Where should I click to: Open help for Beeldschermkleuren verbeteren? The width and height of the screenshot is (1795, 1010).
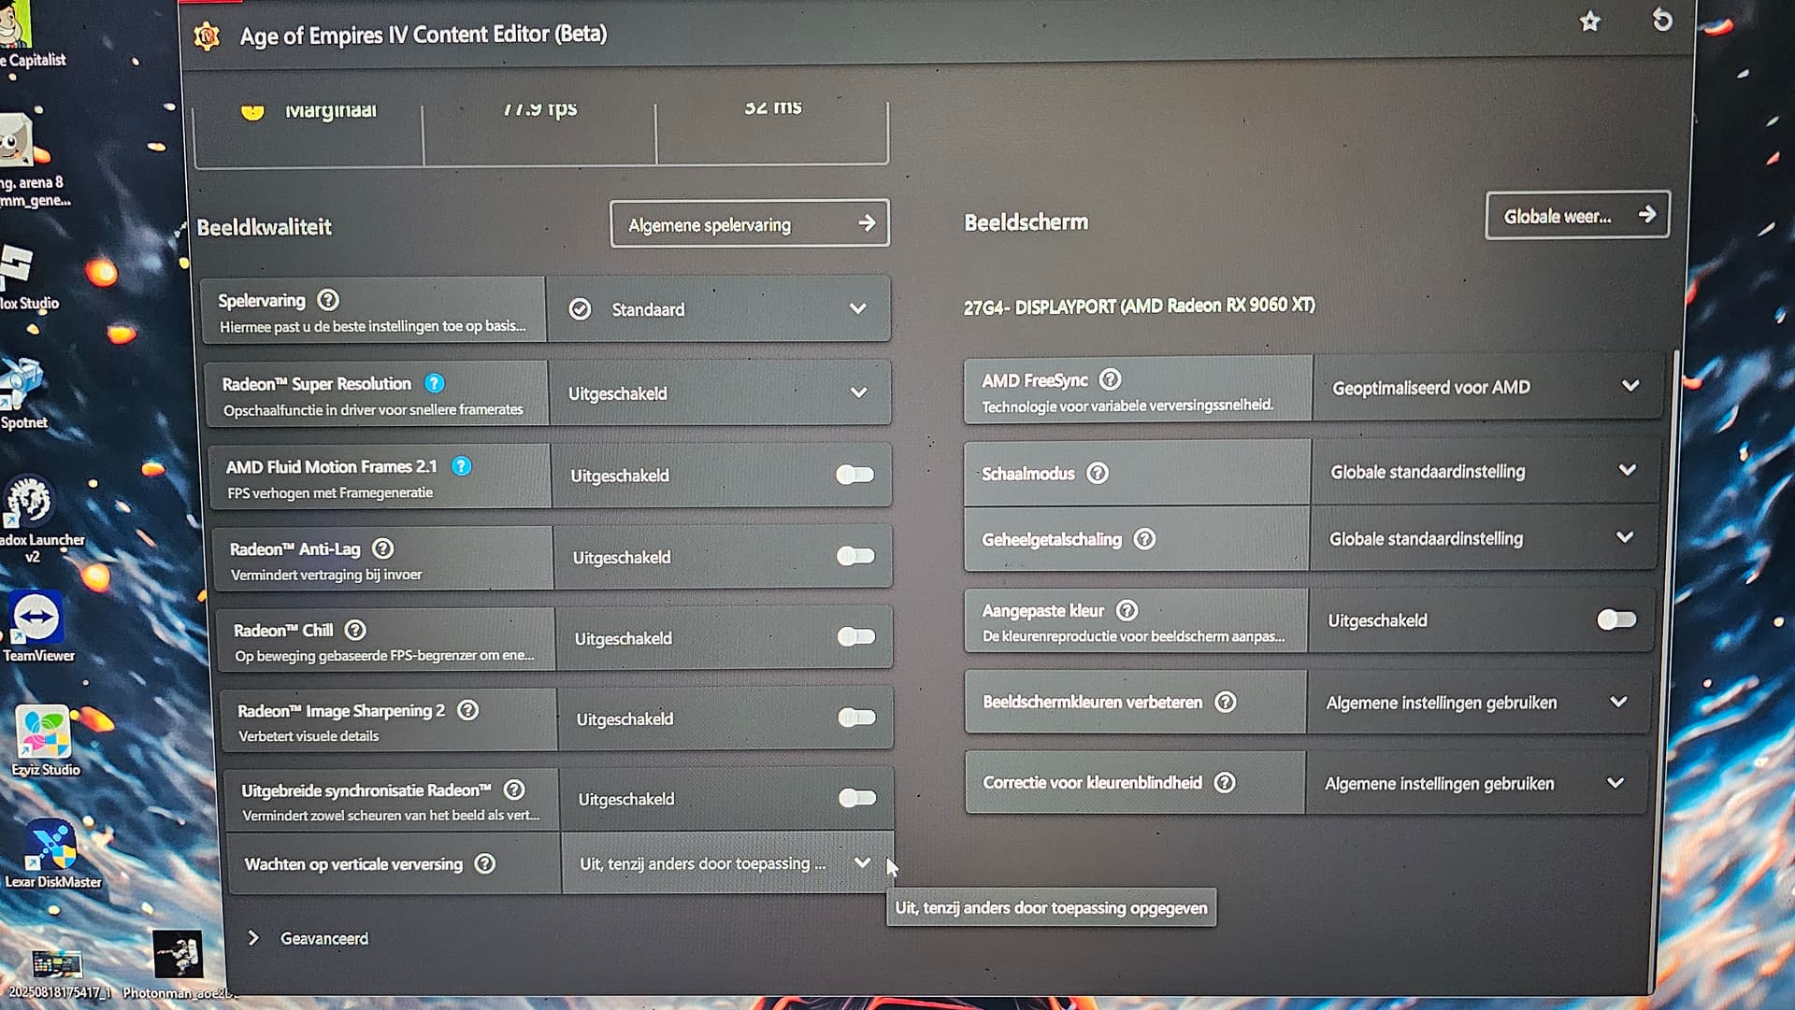[x=1226, y=702]
